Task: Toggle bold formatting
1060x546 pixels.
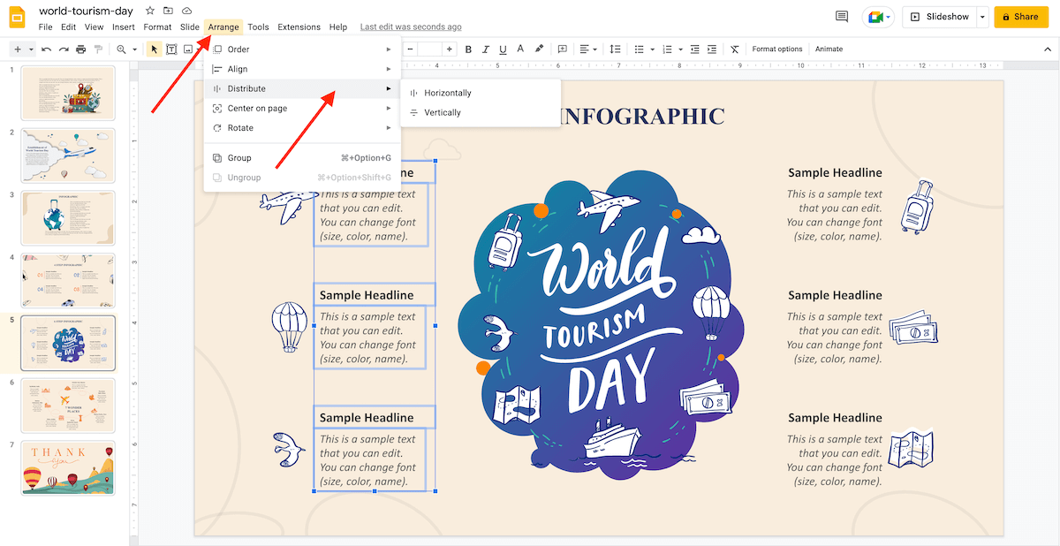Action: coord(469,49)
